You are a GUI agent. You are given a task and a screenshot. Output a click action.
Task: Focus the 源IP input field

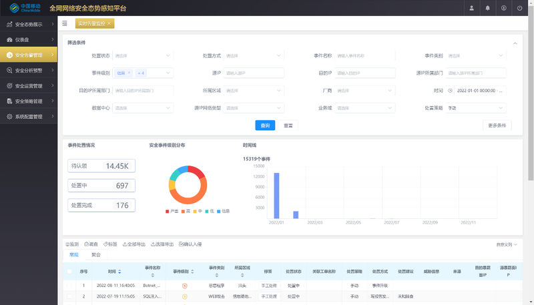pyautogui.click(x=254, y=73)
